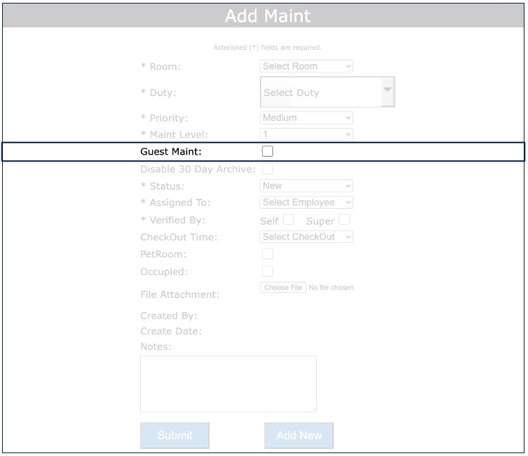Viewport: 528px width, 456px height.
Task: Open the Select Employee dropdown
Action: (306, 202)
